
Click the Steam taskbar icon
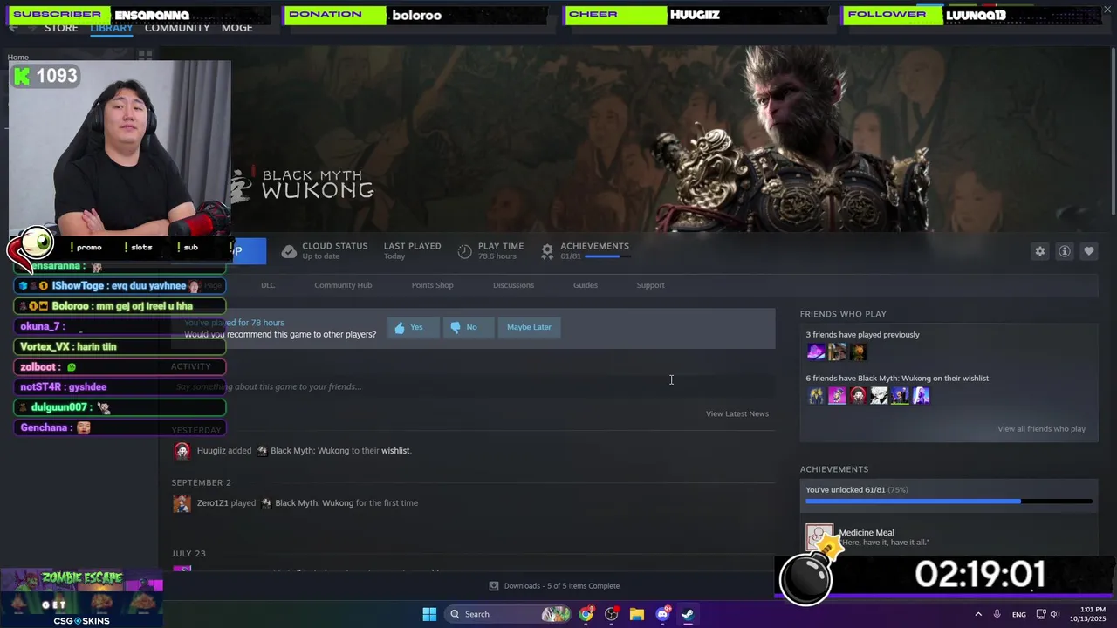click(688, 614)
